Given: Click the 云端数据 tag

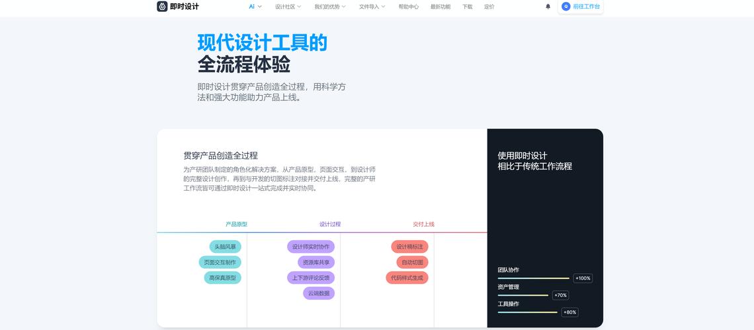Looking at the screenshot, I should [x=319, y=293].
